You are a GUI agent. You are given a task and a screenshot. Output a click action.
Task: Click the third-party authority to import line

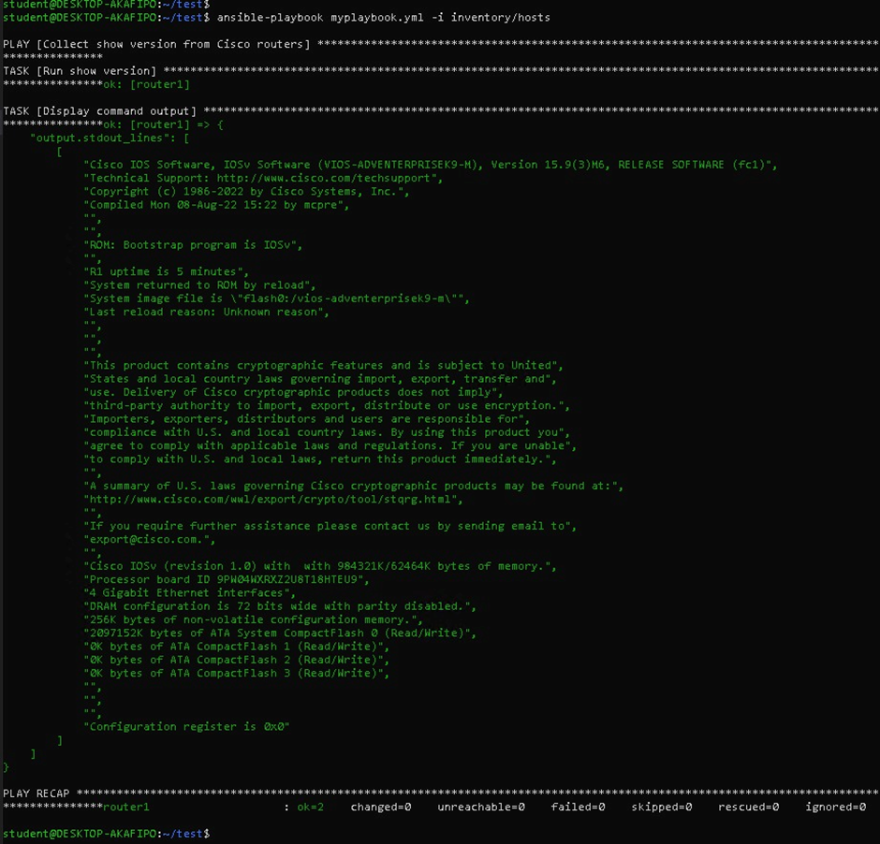click(327, 406)
